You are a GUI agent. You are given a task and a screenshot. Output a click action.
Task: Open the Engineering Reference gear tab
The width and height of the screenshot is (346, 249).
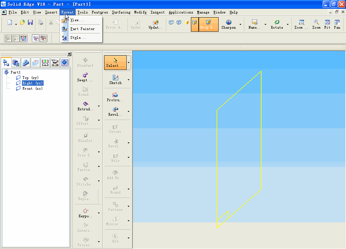(65, 63)
